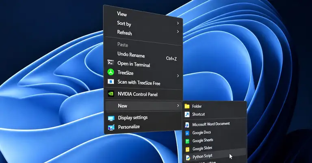Click the Google Slides icon
This screenshot has width=312, height=163.
tap(187, 149)
